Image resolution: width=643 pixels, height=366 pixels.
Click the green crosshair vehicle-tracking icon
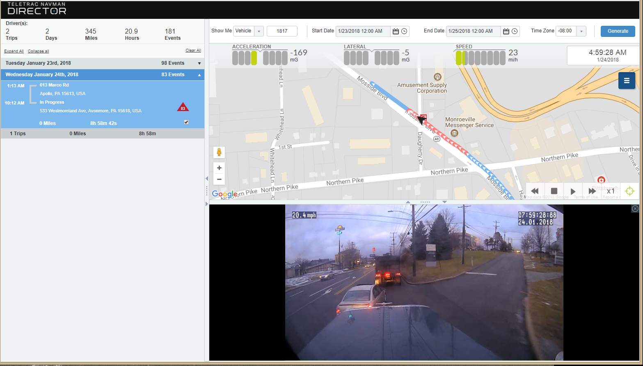click(x=629, y=191)
